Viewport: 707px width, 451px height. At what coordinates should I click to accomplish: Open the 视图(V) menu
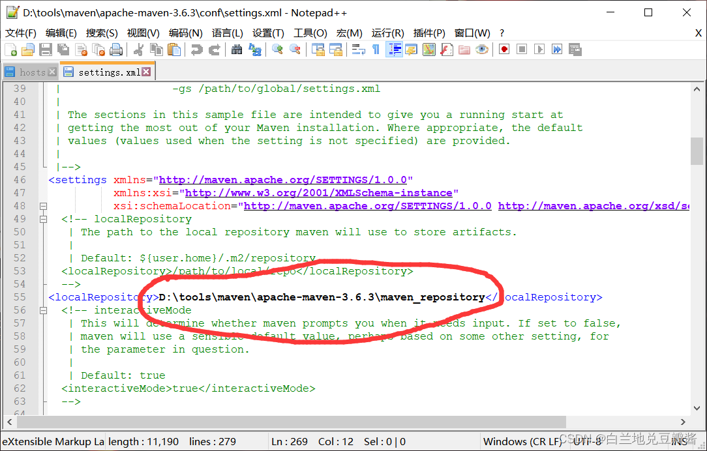click(143, 33)
